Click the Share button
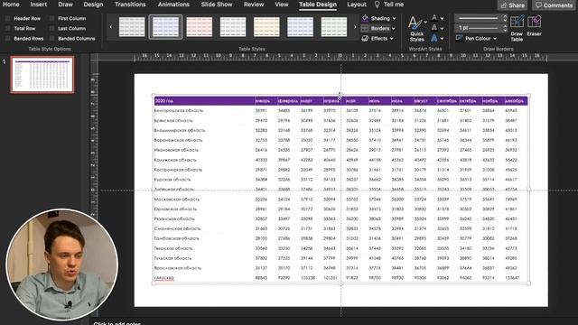Image resolution: width=578 pixels, height=325 pixels. (513, 5)
